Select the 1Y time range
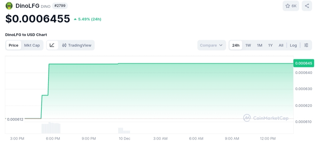This screenshot has width=317, height=147. tap(271, 45)
